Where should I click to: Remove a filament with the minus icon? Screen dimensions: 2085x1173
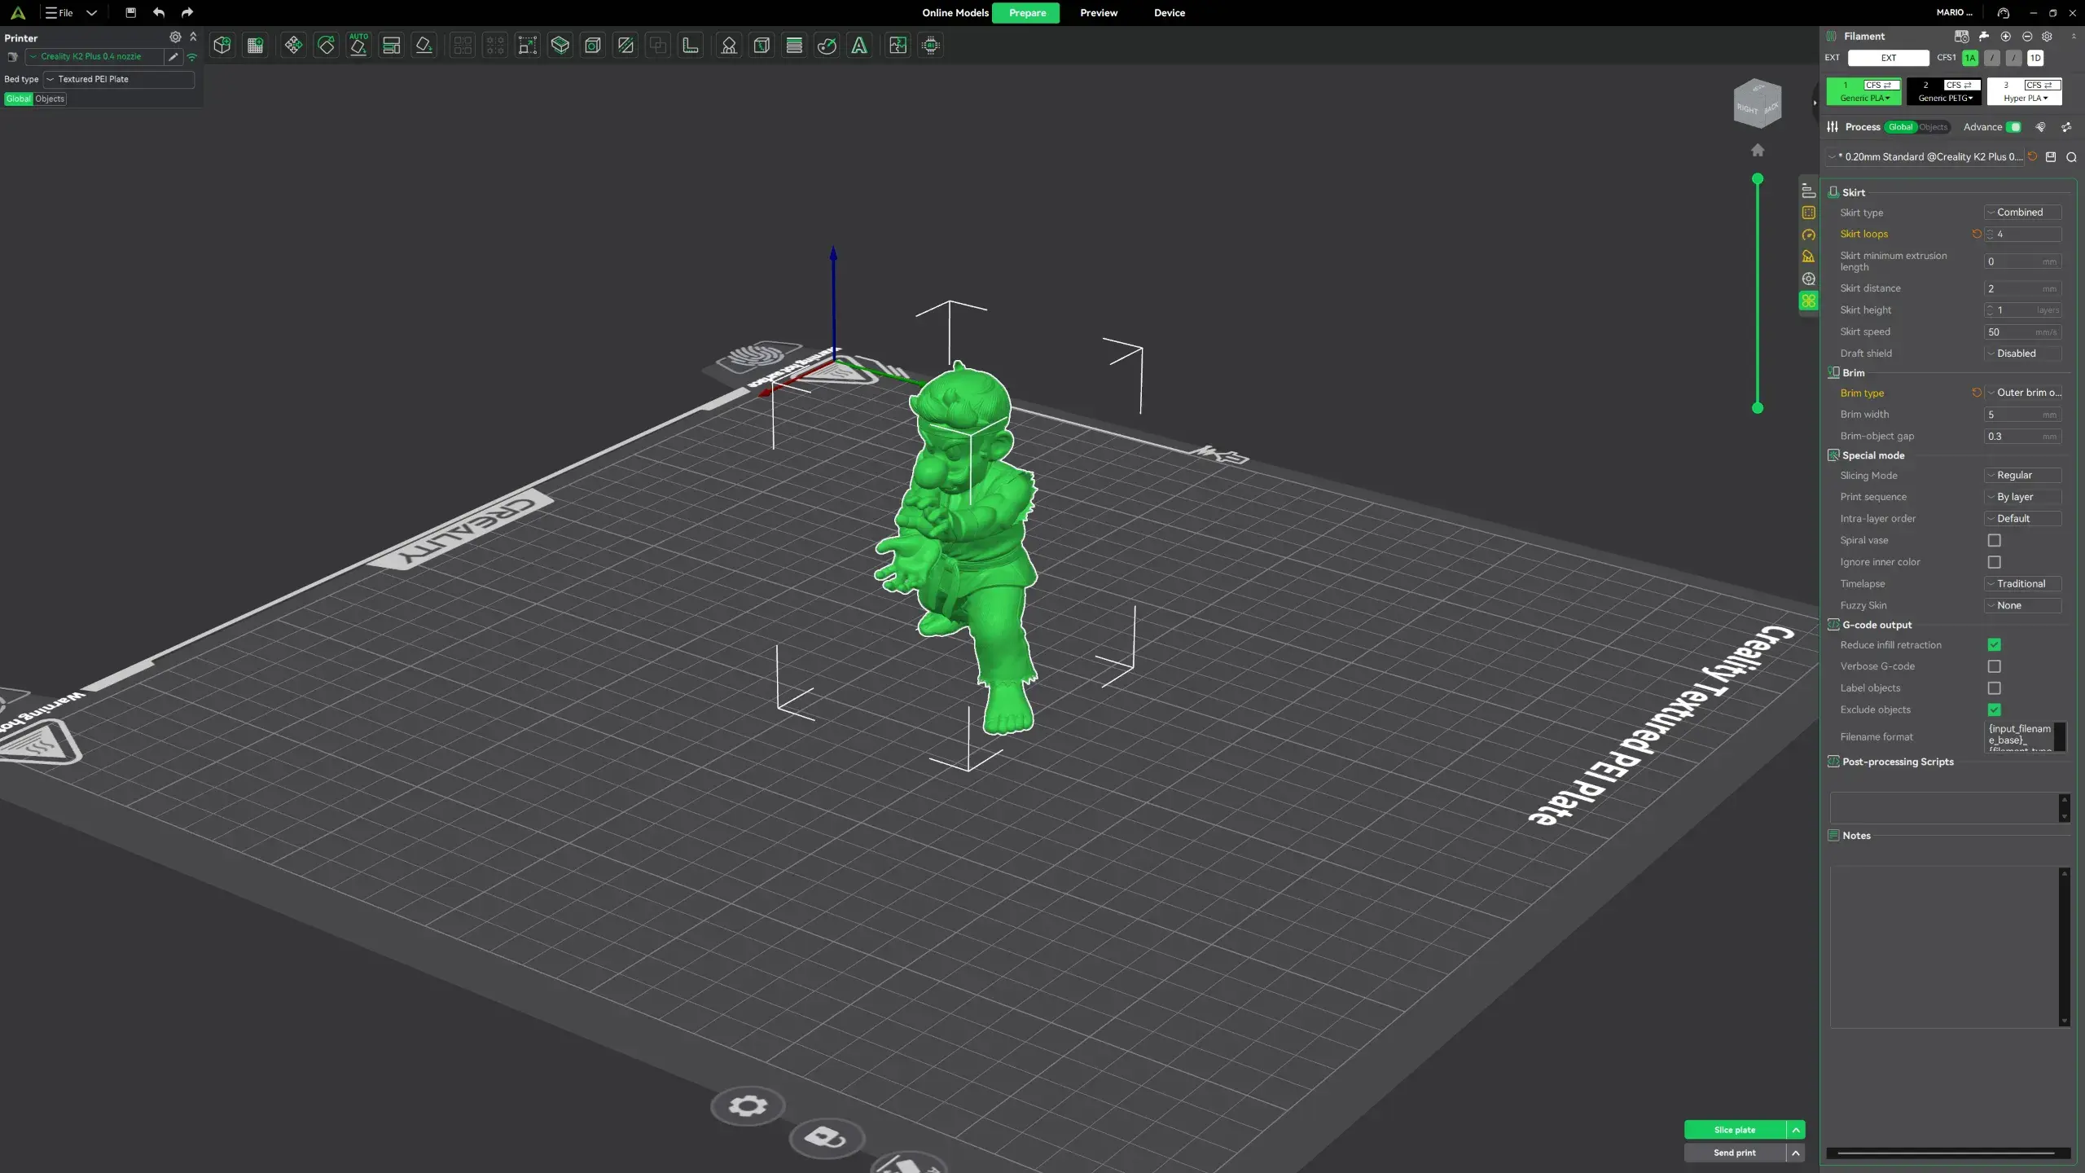pos(2027,36)
